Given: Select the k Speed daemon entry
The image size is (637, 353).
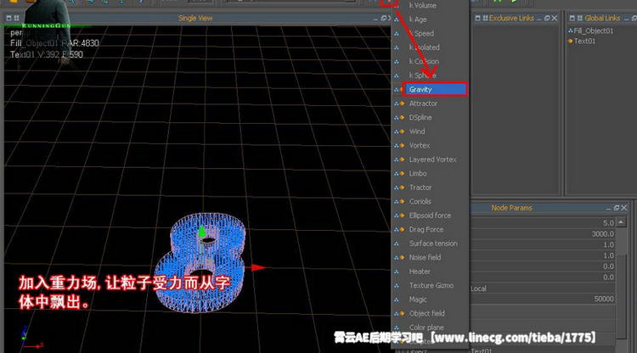Looking at the screenshot, I should [x=421, y=33].
